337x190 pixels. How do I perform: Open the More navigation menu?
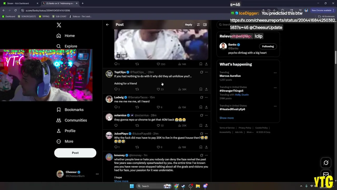tap(65, 141)
